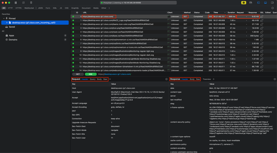Select the markdown-it.min.js request row
Viewport: 277px width, 153px height.
[174, 67]
